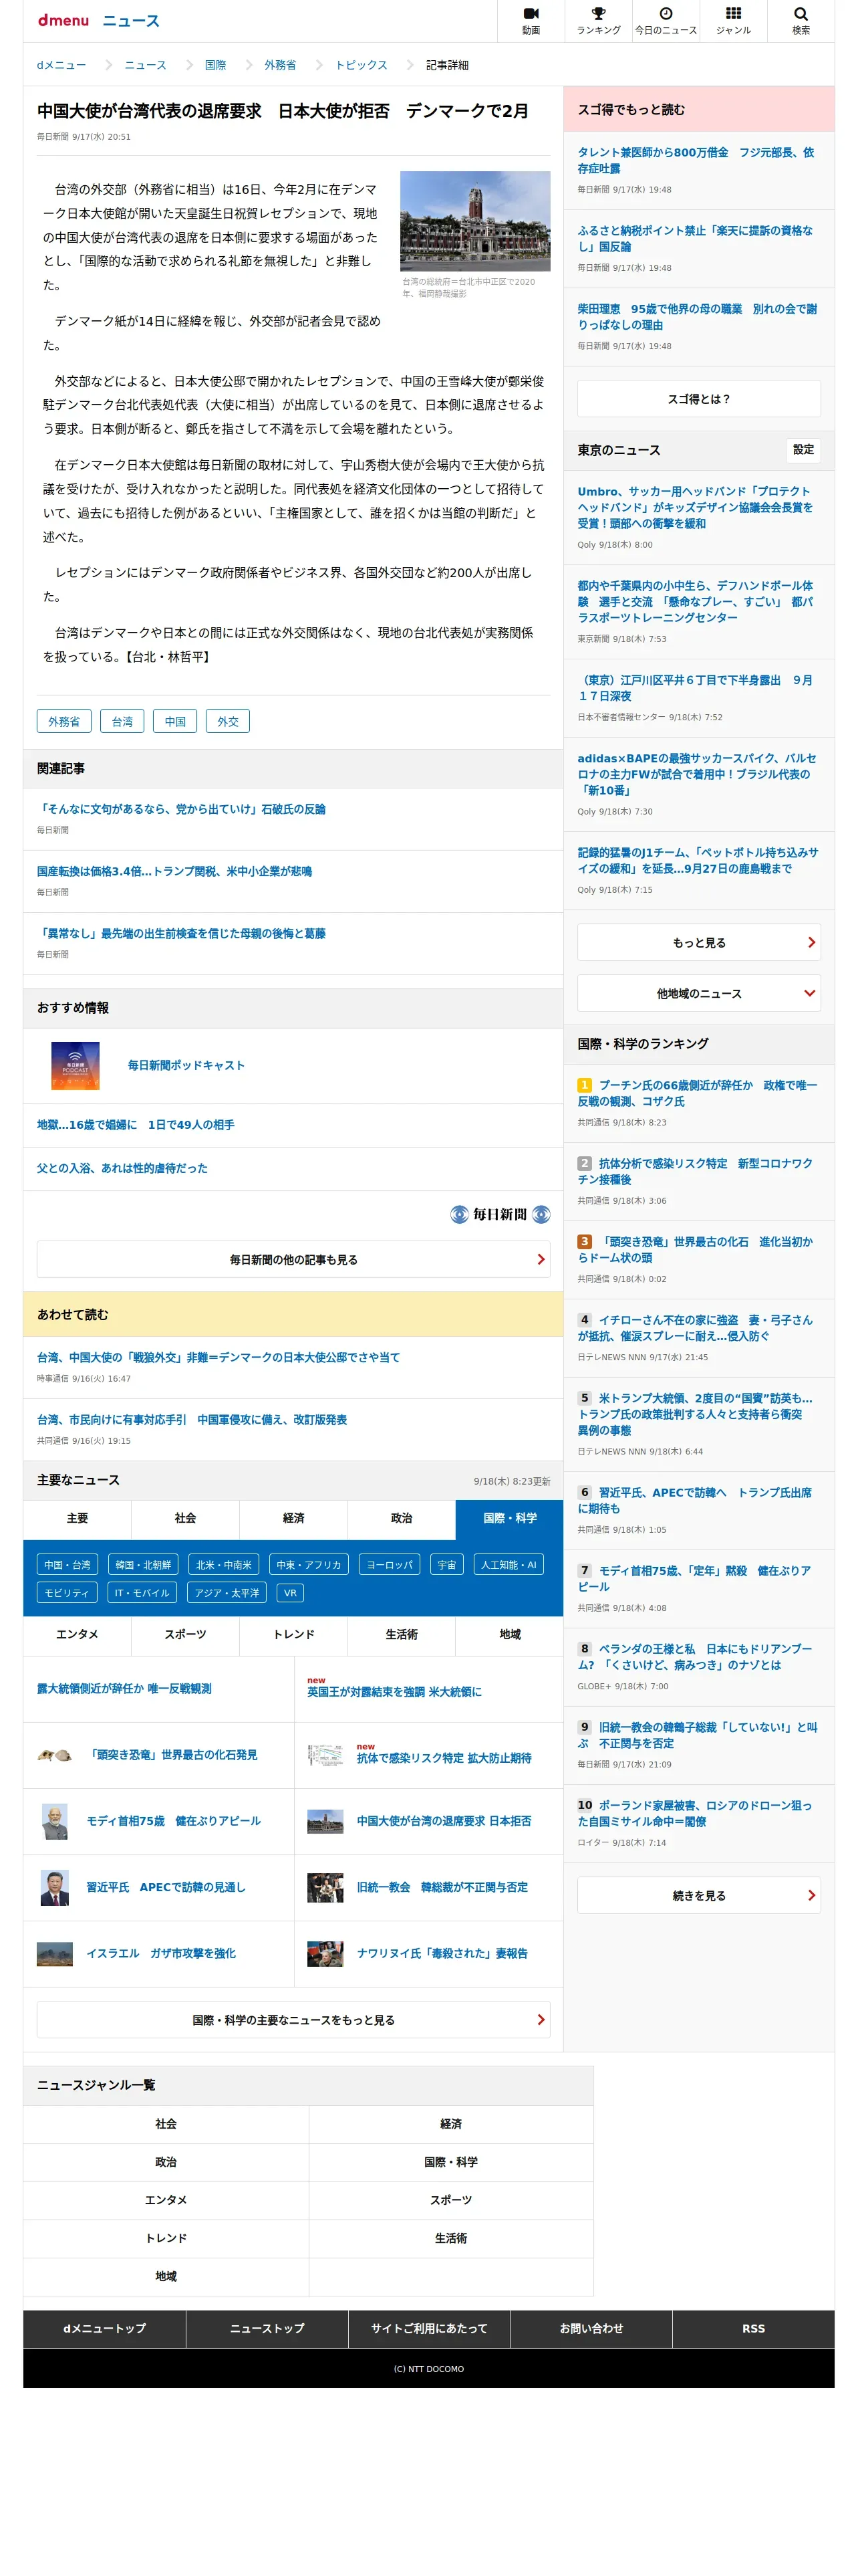Click 国際・科学の主要なニュースをもっと見る button

[293, 2019]
